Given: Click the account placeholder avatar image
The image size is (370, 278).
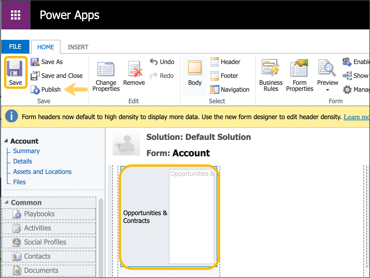Looking at the screenshot, I should coord(126,143).
